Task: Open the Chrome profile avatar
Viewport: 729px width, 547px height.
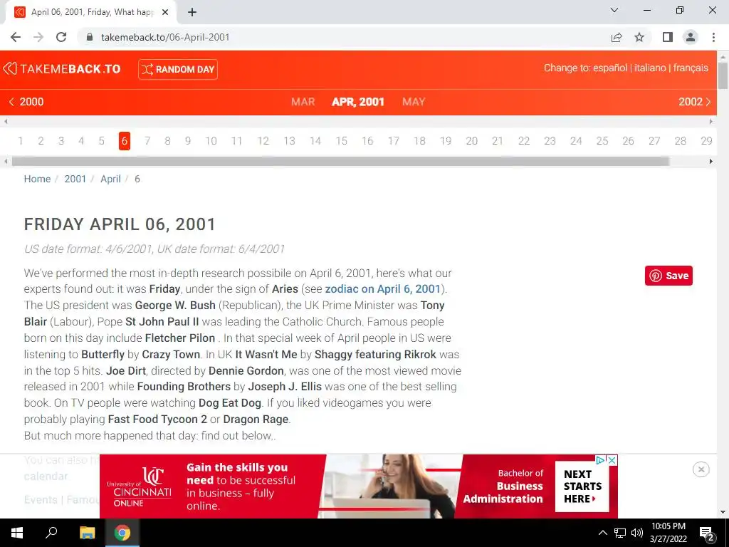Action: pos(691,37)
